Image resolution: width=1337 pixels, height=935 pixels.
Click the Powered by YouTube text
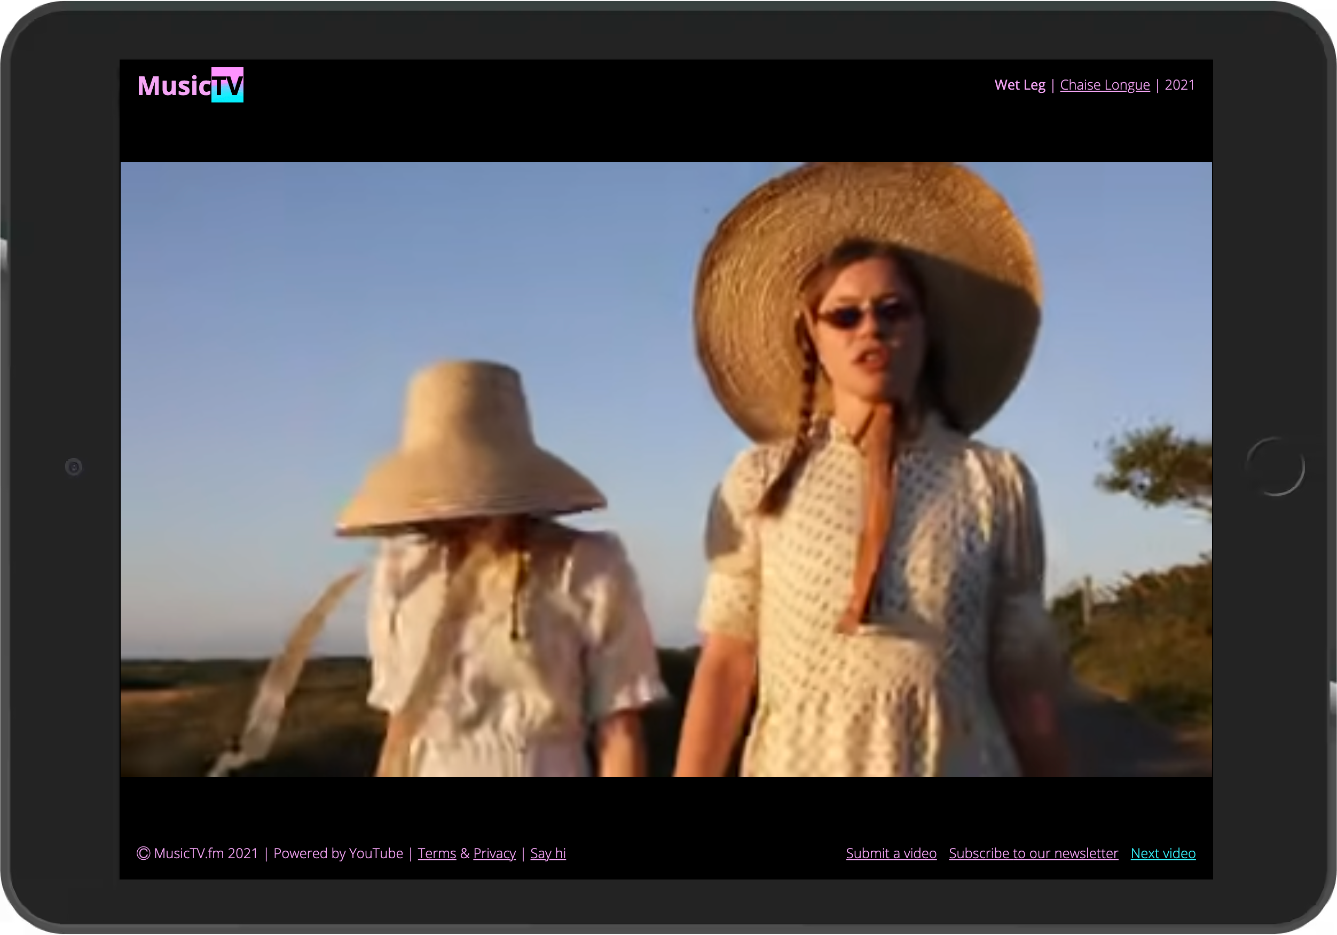click(338, 852)
